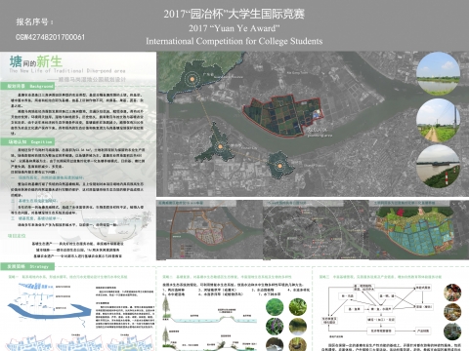Open the middle circular photo of the dirt path
This screenshot has height=351, width=469.
point(438,120)
